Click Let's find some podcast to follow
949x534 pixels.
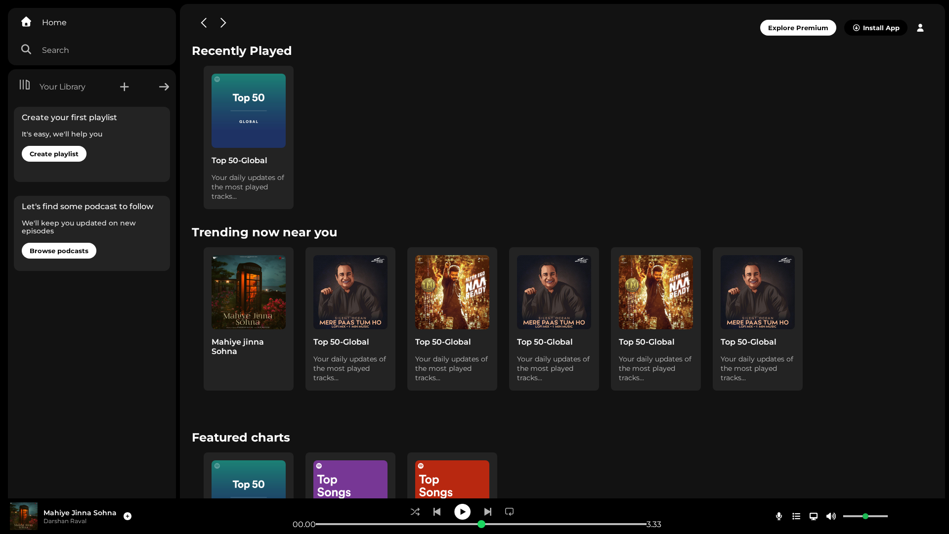(x=87, y=207)
